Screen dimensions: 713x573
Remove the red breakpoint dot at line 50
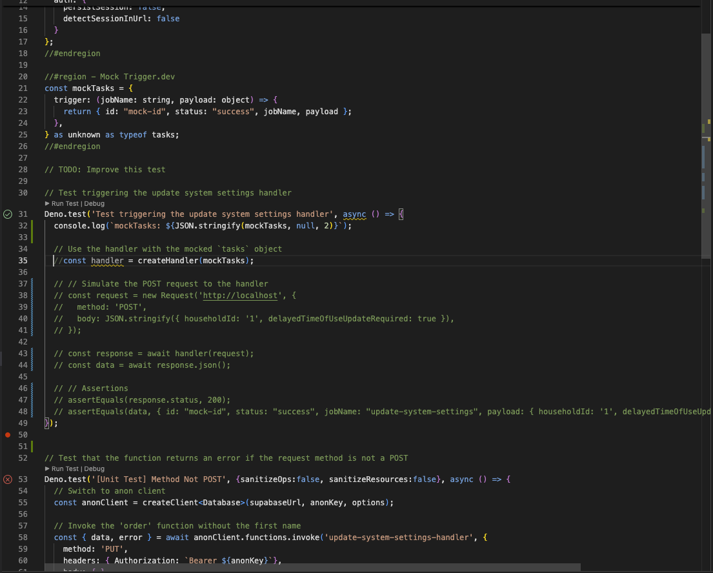click(8, 435)
